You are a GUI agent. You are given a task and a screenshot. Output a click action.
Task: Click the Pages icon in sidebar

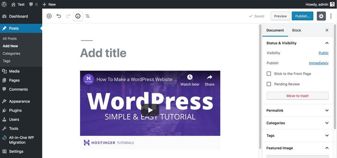(x=4, y=80)
